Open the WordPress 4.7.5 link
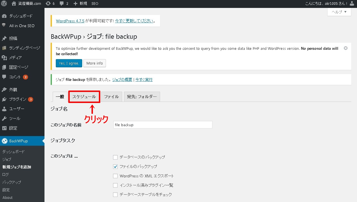 click(x=70, y=21)
